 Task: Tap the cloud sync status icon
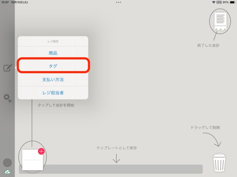[x=7, y=172]
